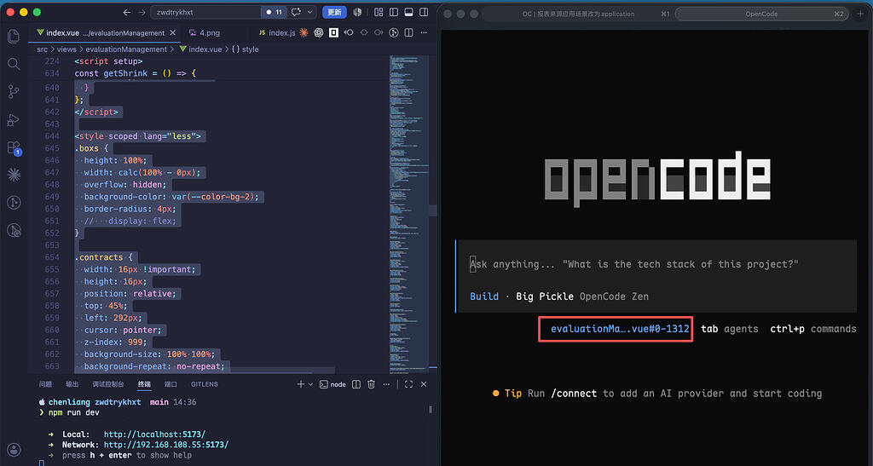The image size is (873, 466).
Task: Click the Customize Layout icon in title bar
Action: coord(379,12)
